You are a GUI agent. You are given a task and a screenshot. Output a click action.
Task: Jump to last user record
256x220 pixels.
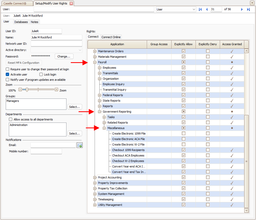248,9
